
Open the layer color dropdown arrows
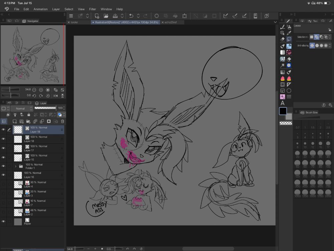[x=64, y=115]
